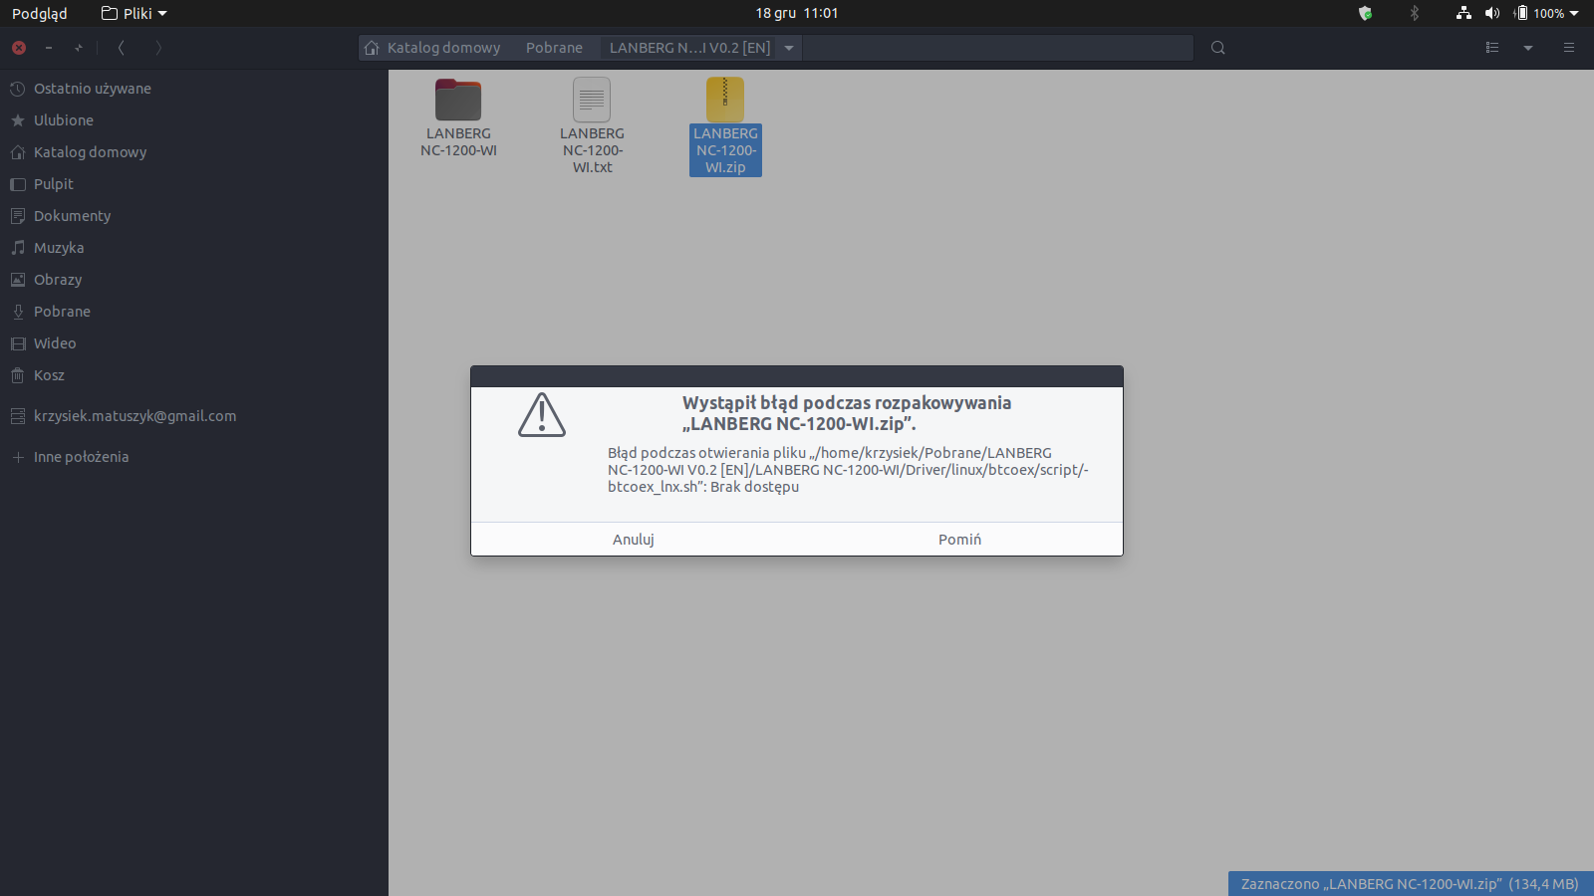Image resolution: width=1594 pixels, height=896 pixels.
Task: Click Pobrane in path bar
Action: point(554,48)
